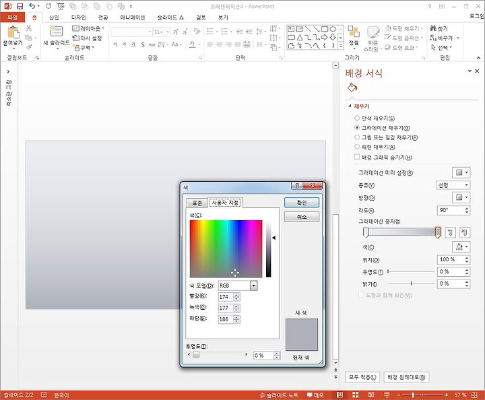The width and height of the screenshot is (485, 400).
Task: Click the left gradient stop marker
Action: (366, 232)
